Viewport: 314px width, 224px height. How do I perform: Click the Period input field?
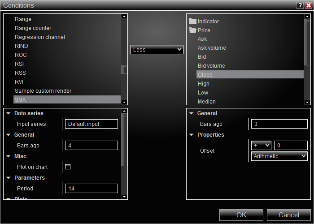coord(92,189)
